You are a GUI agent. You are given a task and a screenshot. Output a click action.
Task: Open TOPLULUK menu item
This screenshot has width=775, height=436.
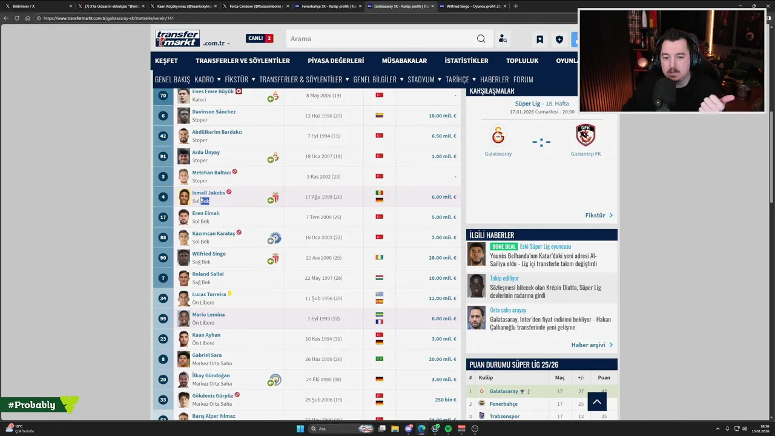(x=522, y=61)
